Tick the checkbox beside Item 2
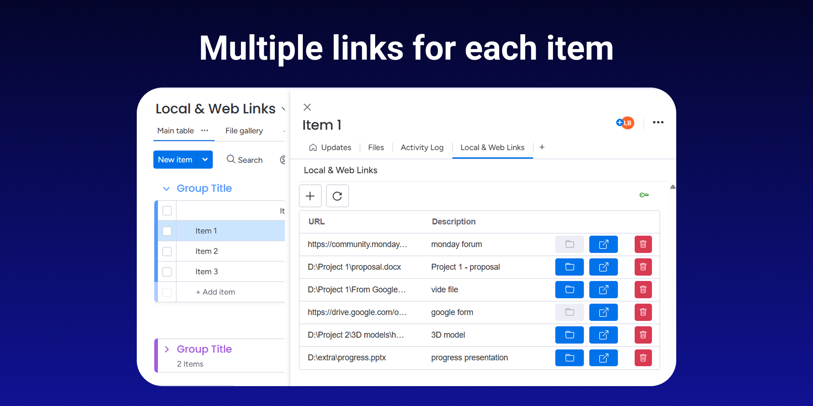Image resolution: width=813 pixels, height=406 pixels. (x=167, y=251)
